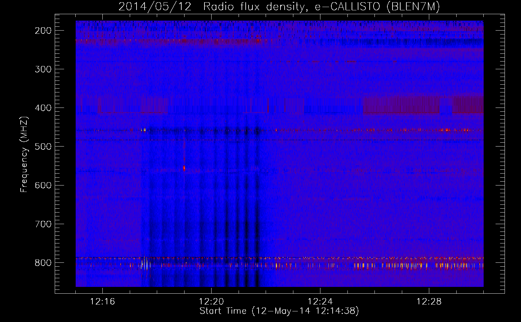The image size is (521, 322).
Task: Click the 400 frequency tick label
Action: 43,108
